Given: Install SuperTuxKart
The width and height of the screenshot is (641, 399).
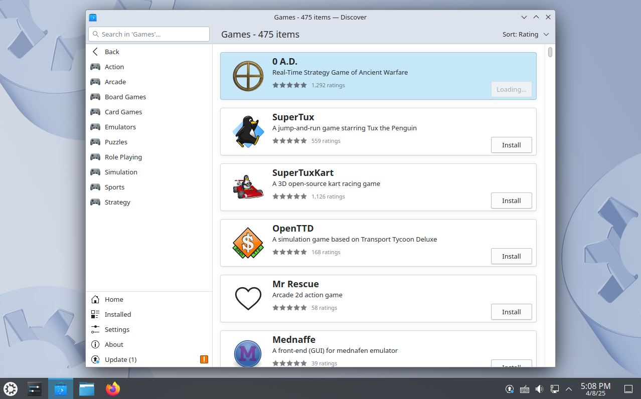Looking at the screenshot, I should coord(511,201).
